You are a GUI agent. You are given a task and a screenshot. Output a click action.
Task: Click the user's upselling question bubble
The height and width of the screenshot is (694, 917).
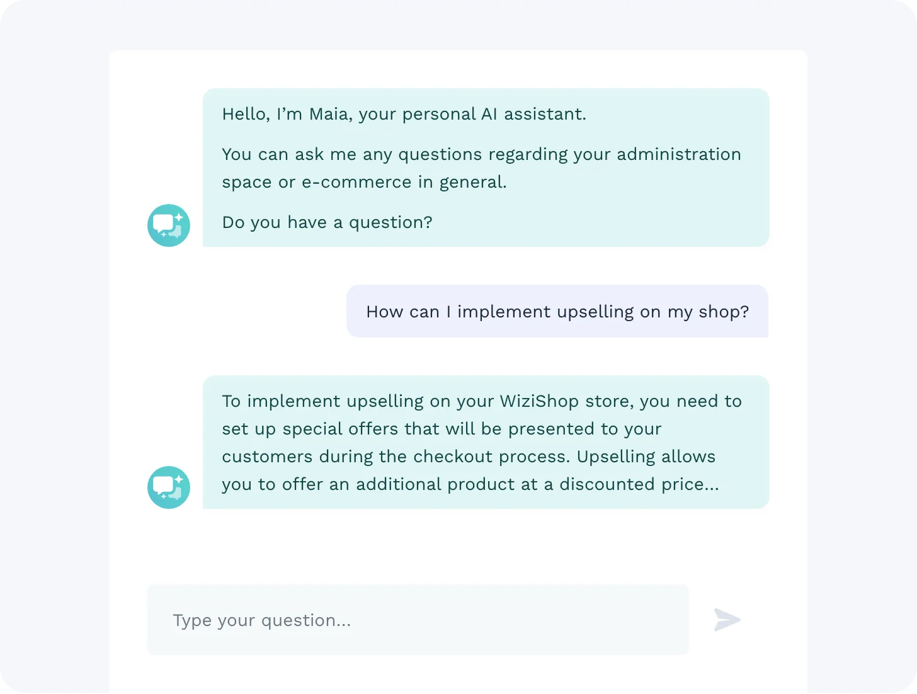[557, 312]
